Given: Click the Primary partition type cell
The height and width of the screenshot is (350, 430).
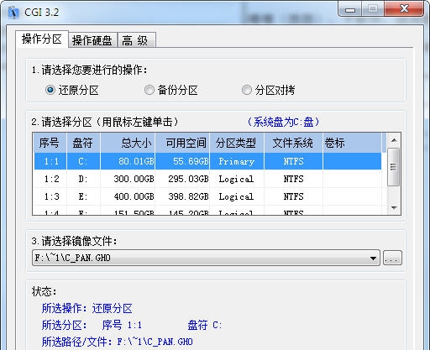Looking at the screenshot, I should [236, 161].
